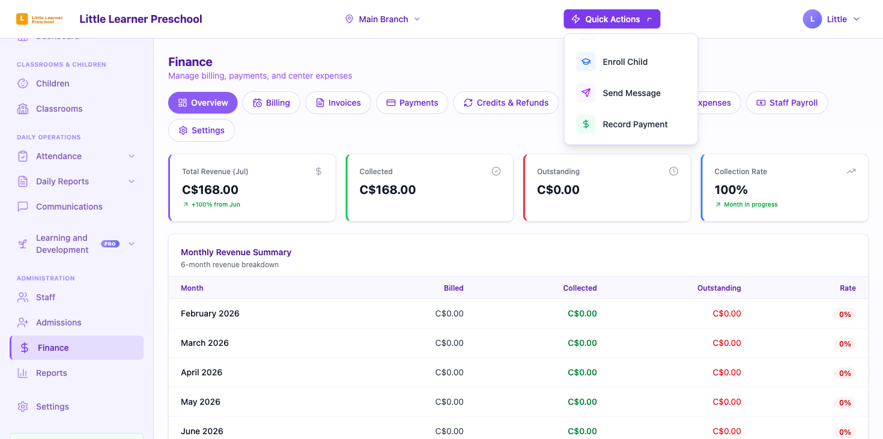The height and width of the screenshot is (439, 883).
Task: Open the Communications page
Action: 77,207
